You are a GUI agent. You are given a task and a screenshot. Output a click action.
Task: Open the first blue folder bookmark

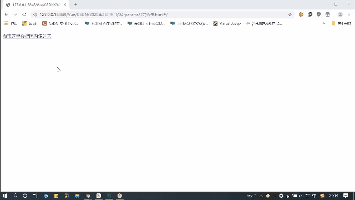(104, 23)
